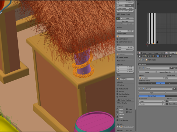Collapse the Grease Pencil panel
The width and height of the screenshot is (177, 132).
coord(117,14)
